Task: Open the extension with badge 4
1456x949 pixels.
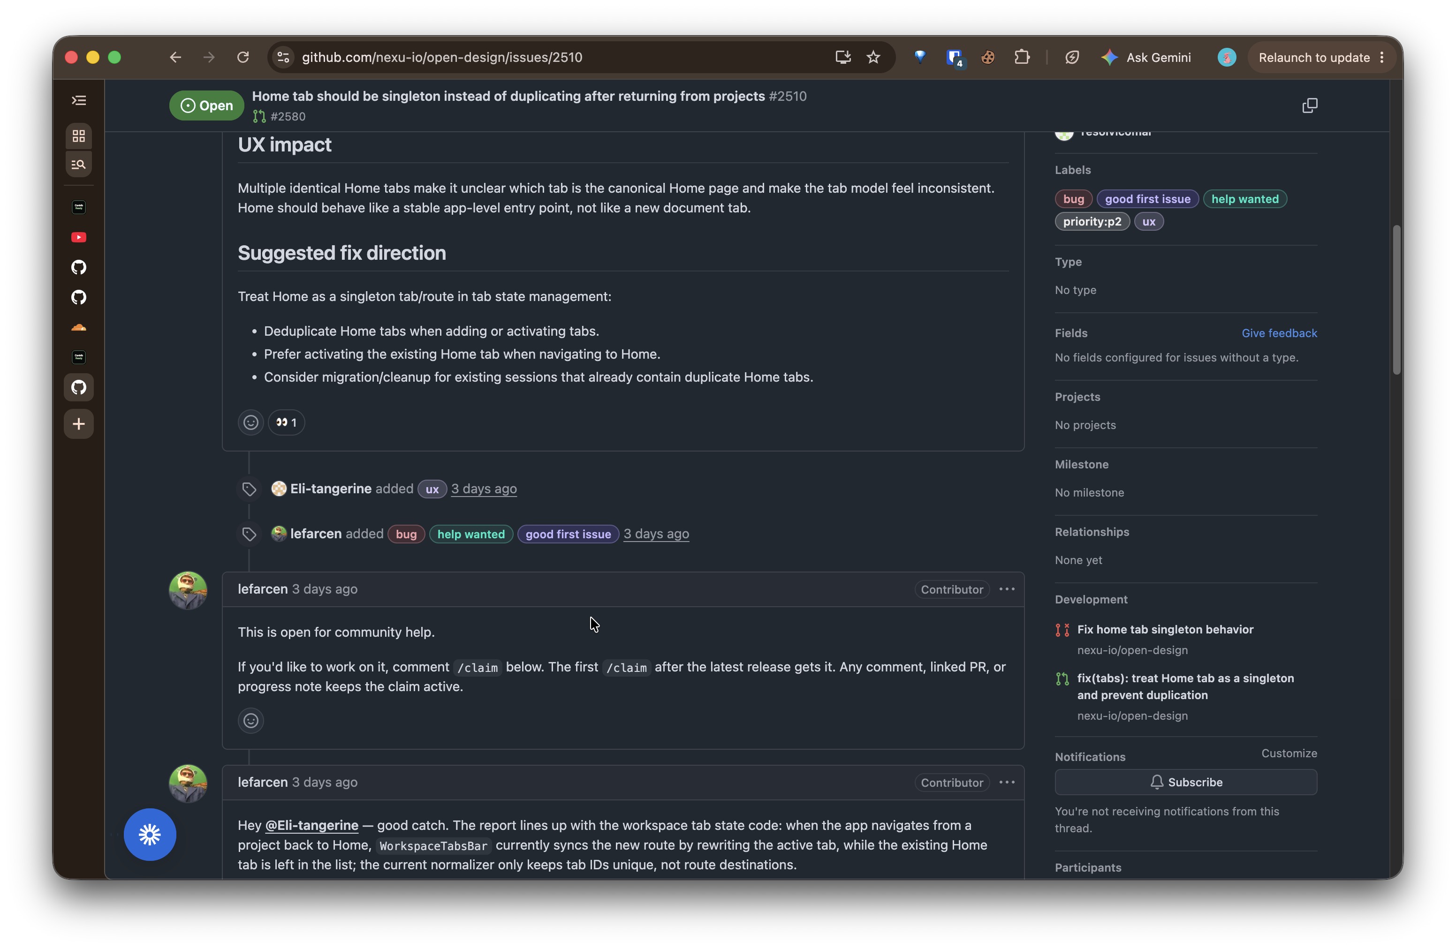Action: (955, 58)
